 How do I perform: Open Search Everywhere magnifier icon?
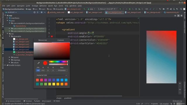tap(181, 9)
